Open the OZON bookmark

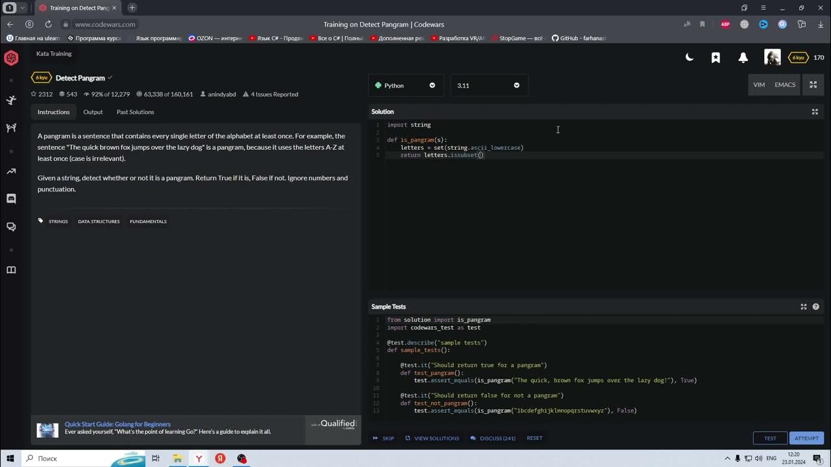[215, 38]
